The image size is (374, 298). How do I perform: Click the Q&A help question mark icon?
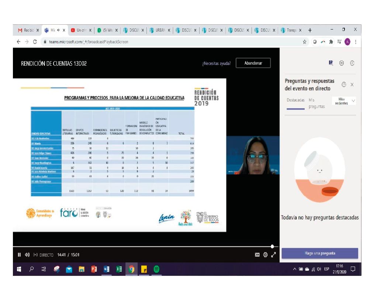tap(344, 84)
